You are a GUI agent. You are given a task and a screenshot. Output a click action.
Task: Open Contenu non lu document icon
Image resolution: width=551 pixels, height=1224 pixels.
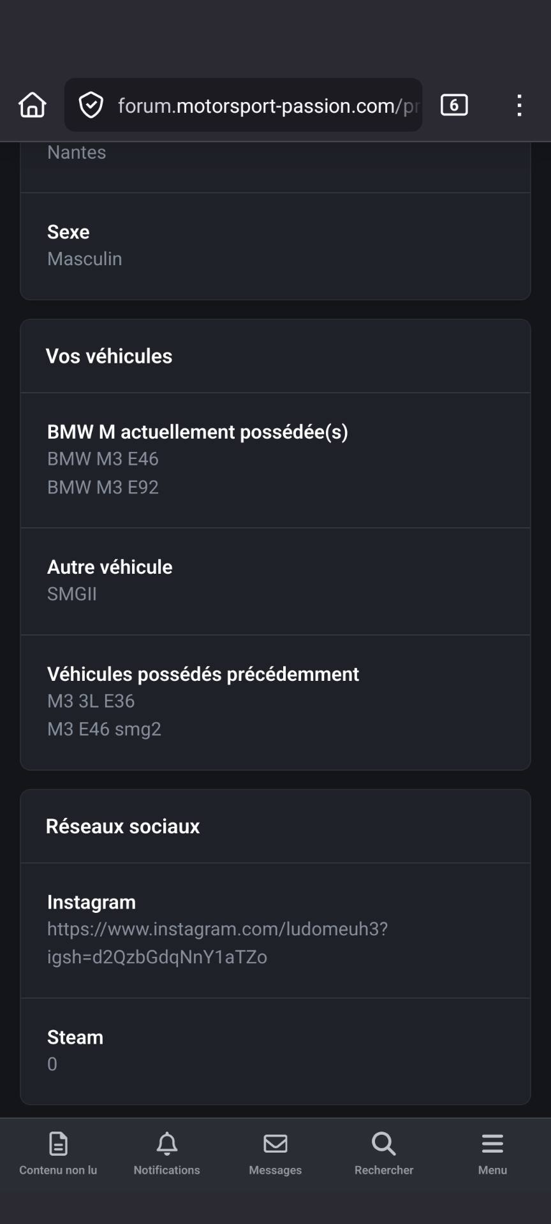click(x=58, y=1144)
